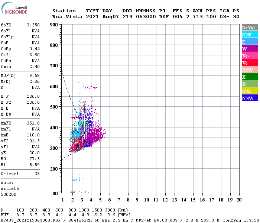Click the Artist5 auto-scaling label
The height and width of the screenshot is (223, 260).
10,189
